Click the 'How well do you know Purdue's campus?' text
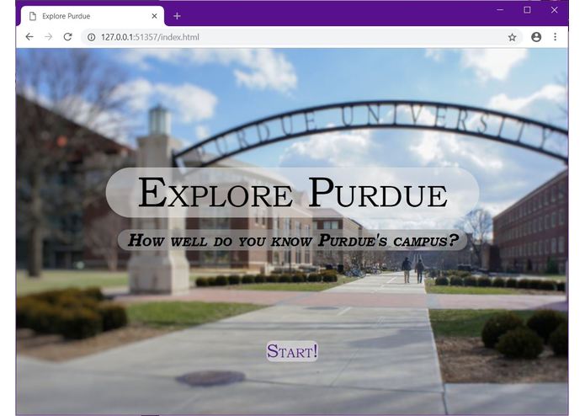 coord(293,240)
